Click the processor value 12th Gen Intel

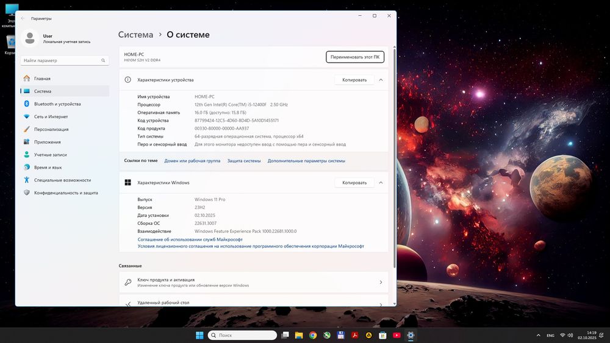coord(241,105)
